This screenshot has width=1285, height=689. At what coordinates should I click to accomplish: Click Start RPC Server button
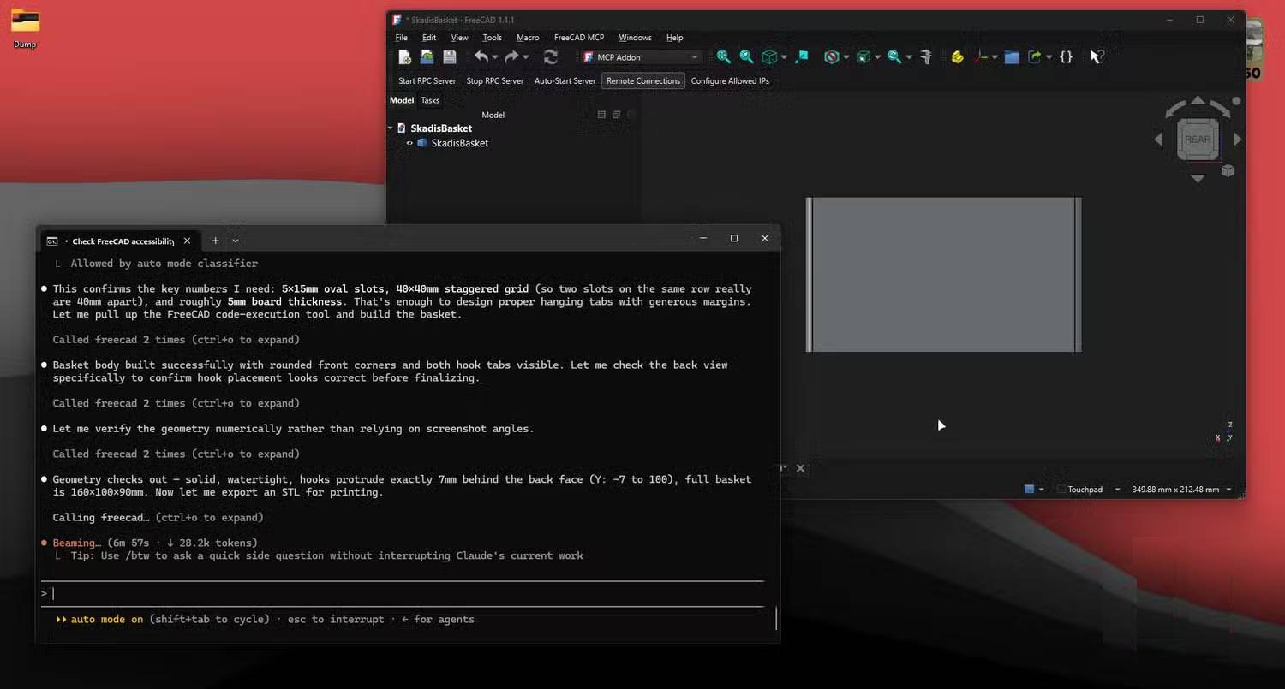(x=427, y=80)
